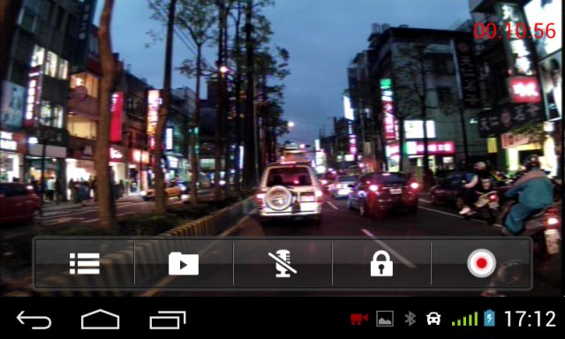
Task: Click the 00:10:56 recording timer
Action: (x=515, y=31)
